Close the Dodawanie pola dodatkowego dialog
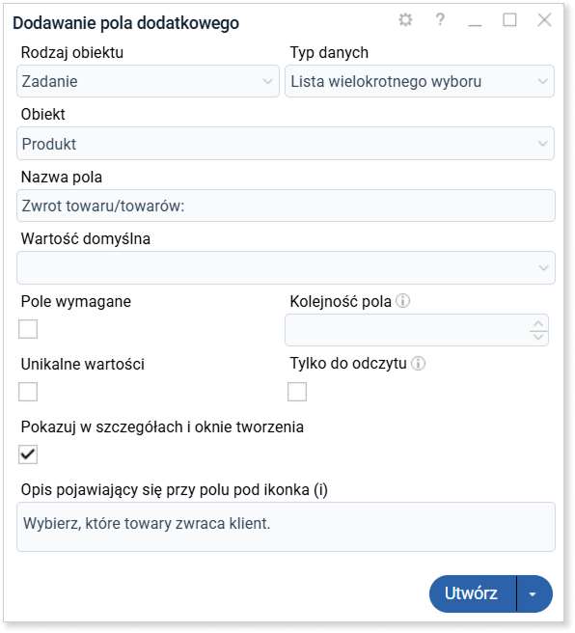The height and width of the screenshot is (633, 575). click(x=544, y=19)
